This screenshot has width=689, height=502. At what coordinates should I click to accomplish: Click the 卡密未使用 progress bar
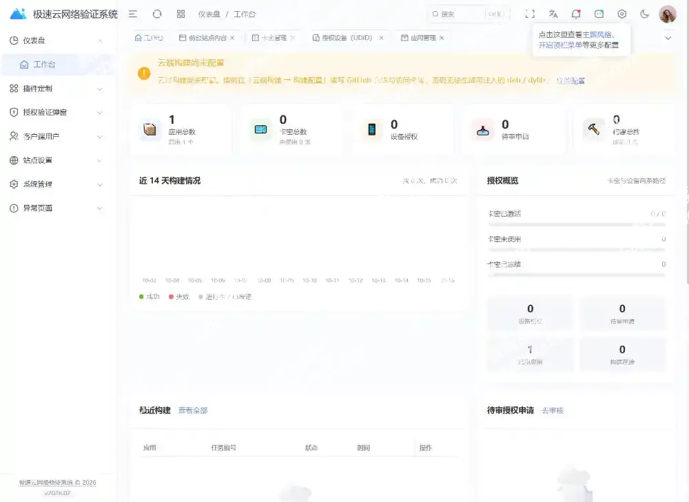pos(577,250)
